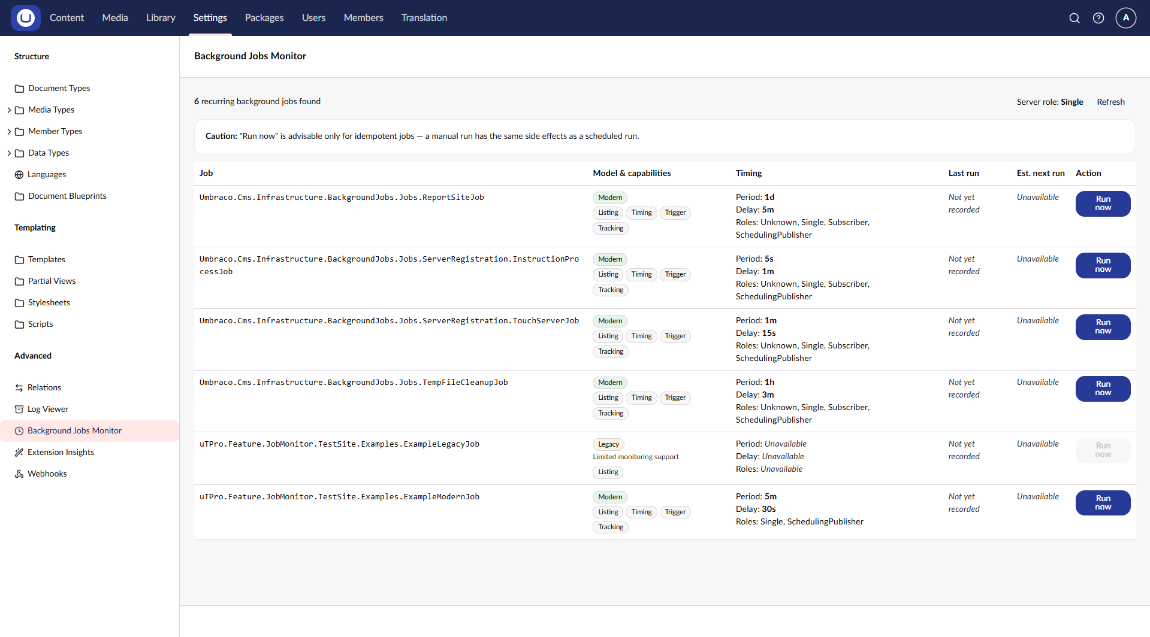The height and width of the screenshot is (637, 1150).
Task: Click the Legacy badge for ExampleLegacyJob
Action: [x=608, y=444]
